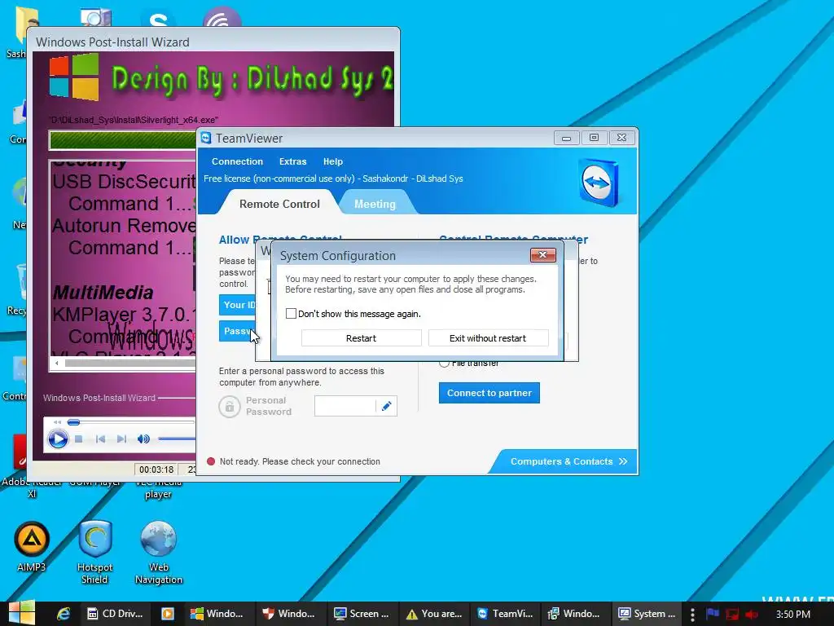Viewport: 834px width, 626px height.
Task: Open AIMP3 desktop icon
Action: tap(32, 547)
